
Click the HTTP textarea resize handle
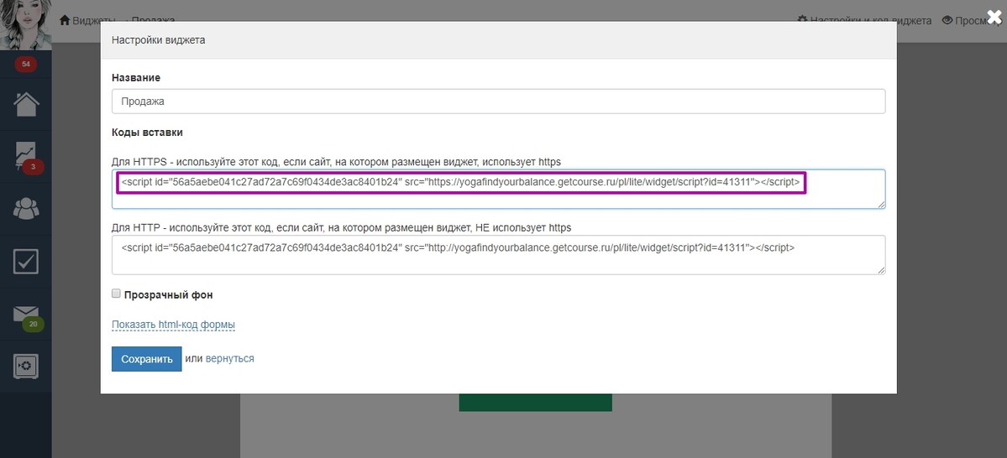881,270
